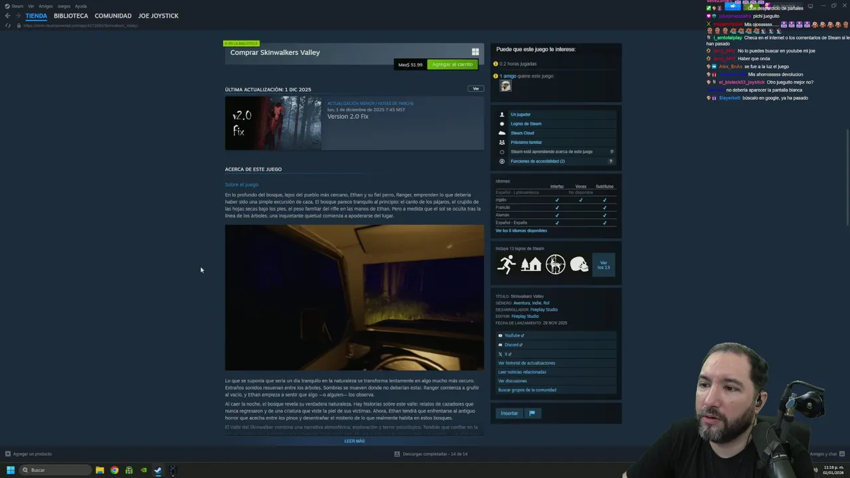
Task: Click Agregar al carrito button
Action: coord(452,64)
